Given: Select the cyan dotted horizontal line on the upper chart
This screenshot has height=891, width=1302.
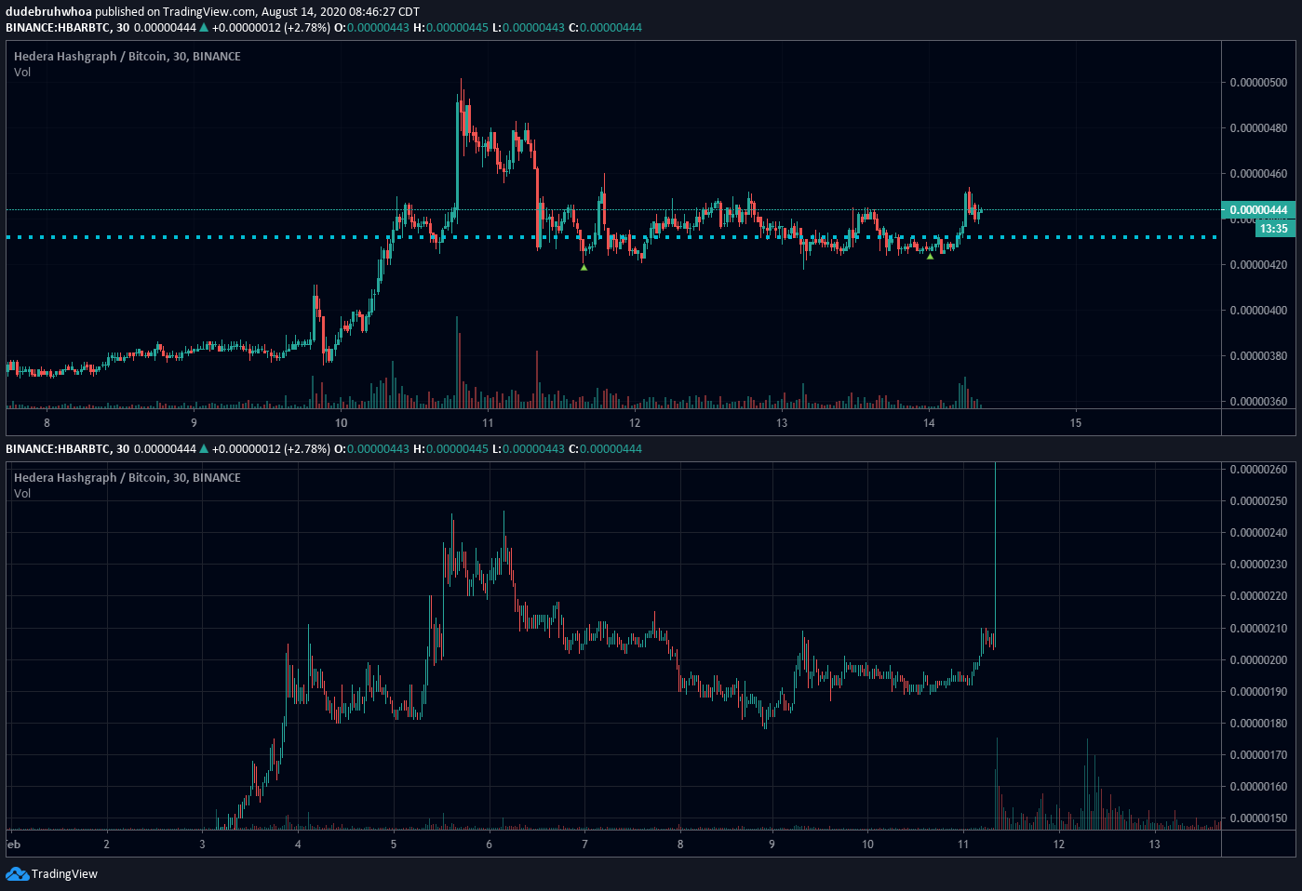Looking at the screenshot, I should (x=612, y=237).
